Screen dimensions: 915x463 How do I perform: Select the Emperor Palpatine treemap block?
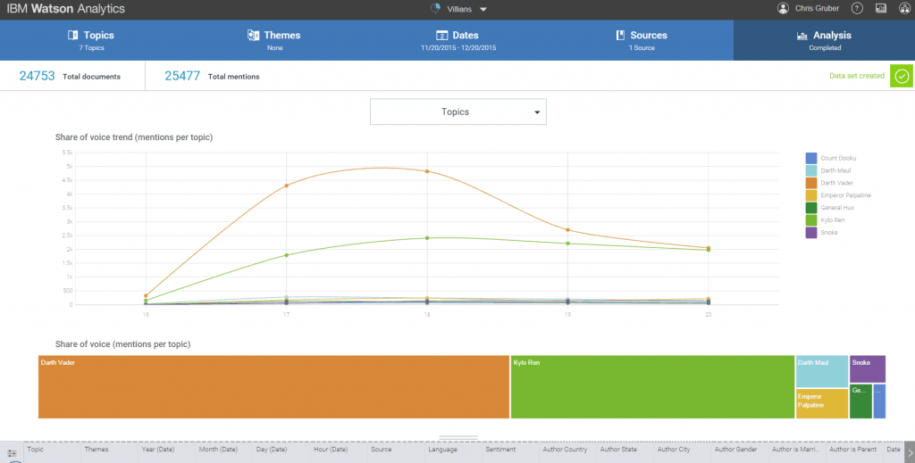pos(822,403)
